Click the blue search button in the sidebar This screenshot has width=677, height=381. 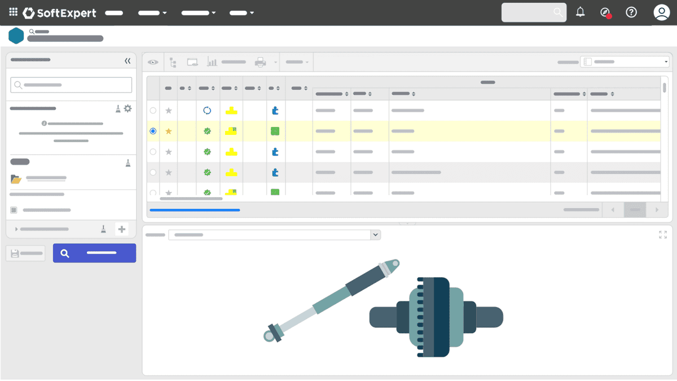(x=94, y=253)
